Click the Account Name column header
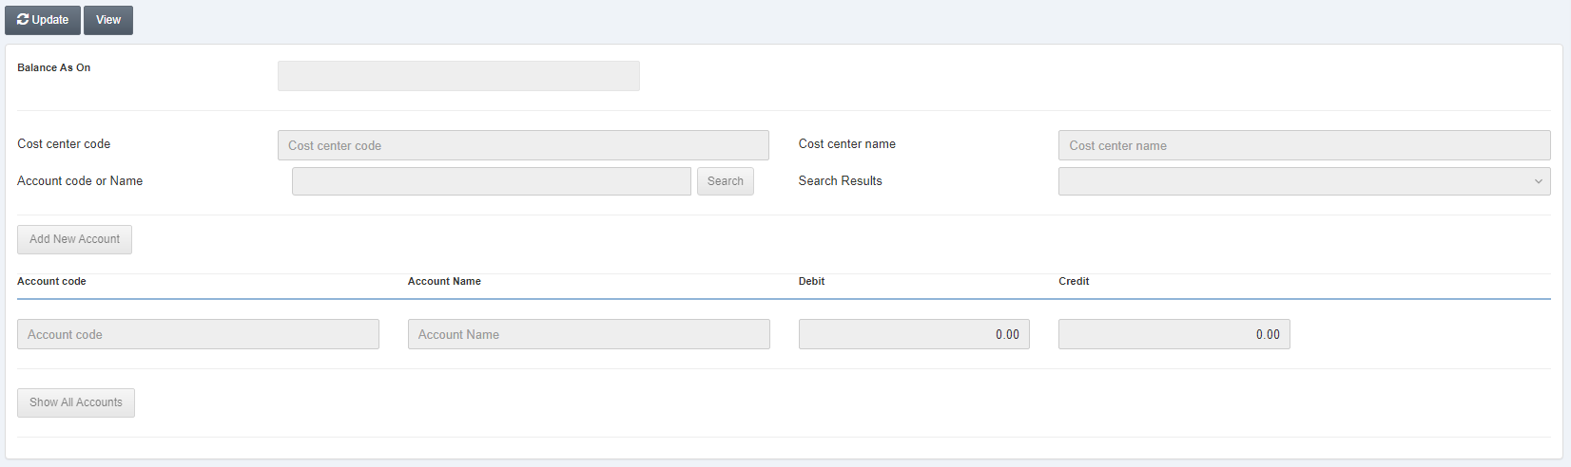The height and width of the screenshot is (467, 1571). [x=444, y=281]
